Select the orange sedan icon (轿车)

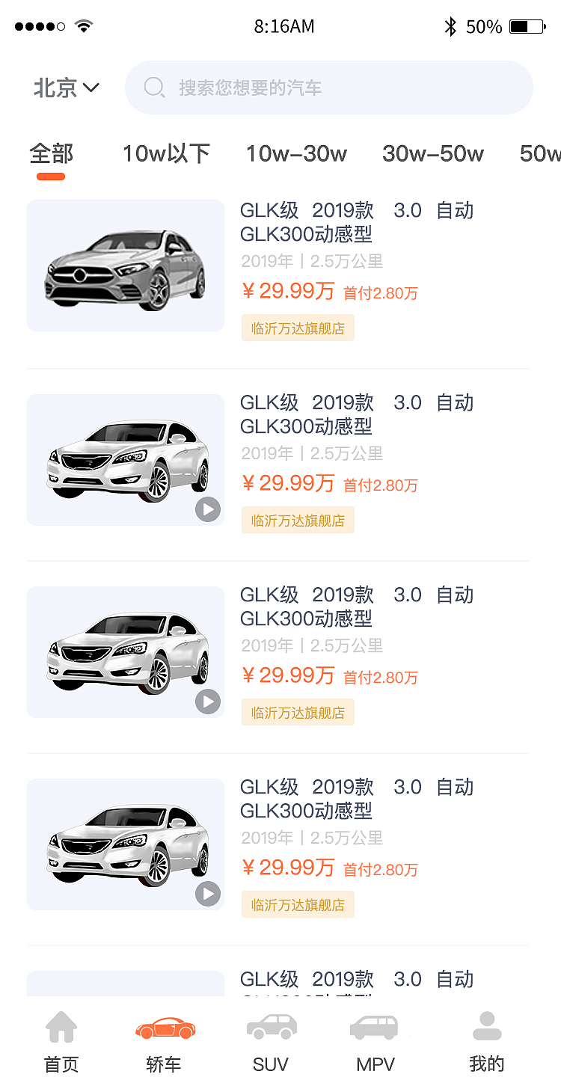coord(165,1028)
